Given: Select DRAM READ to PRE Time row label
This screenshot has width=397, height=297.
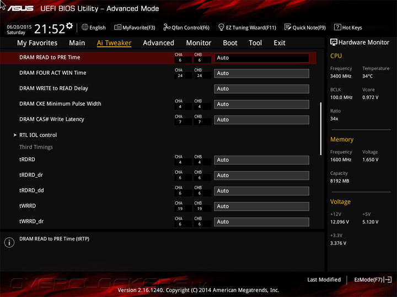Looking at the screenshot, I should (x=50, y=57).
